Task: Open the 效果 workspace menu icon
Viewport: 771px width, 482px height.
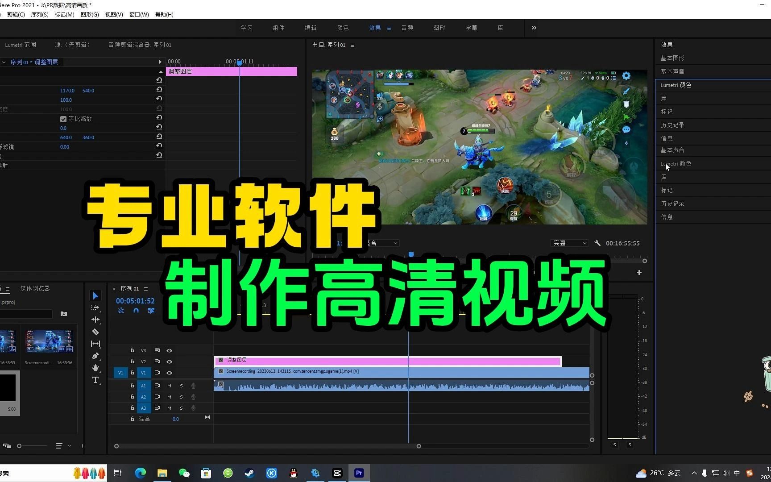Action: pos(389,28)
